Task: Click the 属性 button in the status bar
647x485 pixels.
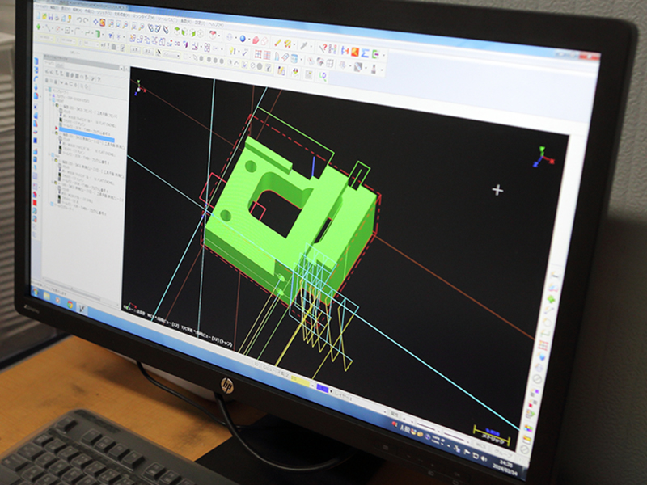Action: 395,415
